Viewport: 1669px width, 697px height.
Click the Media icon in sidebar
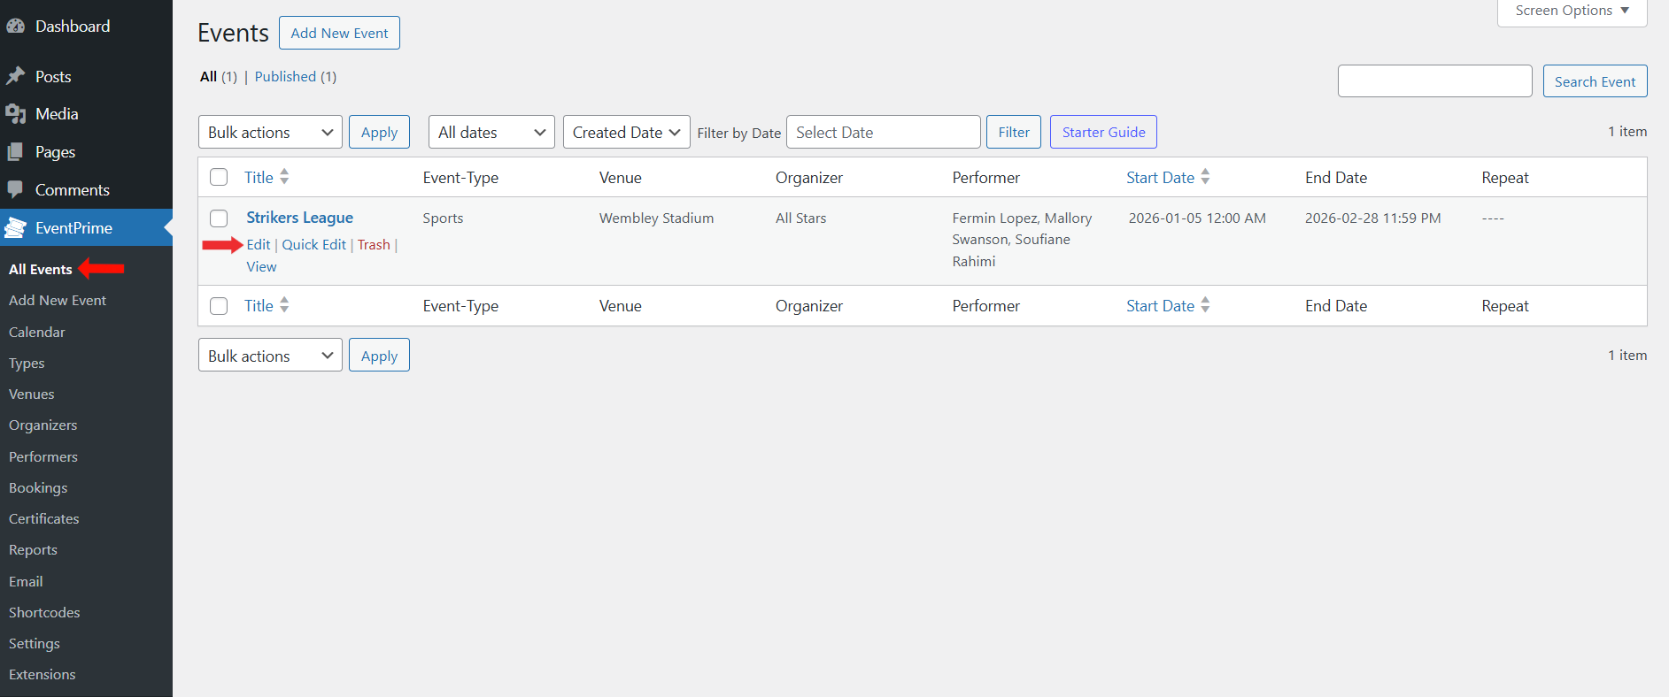point(15,114)
